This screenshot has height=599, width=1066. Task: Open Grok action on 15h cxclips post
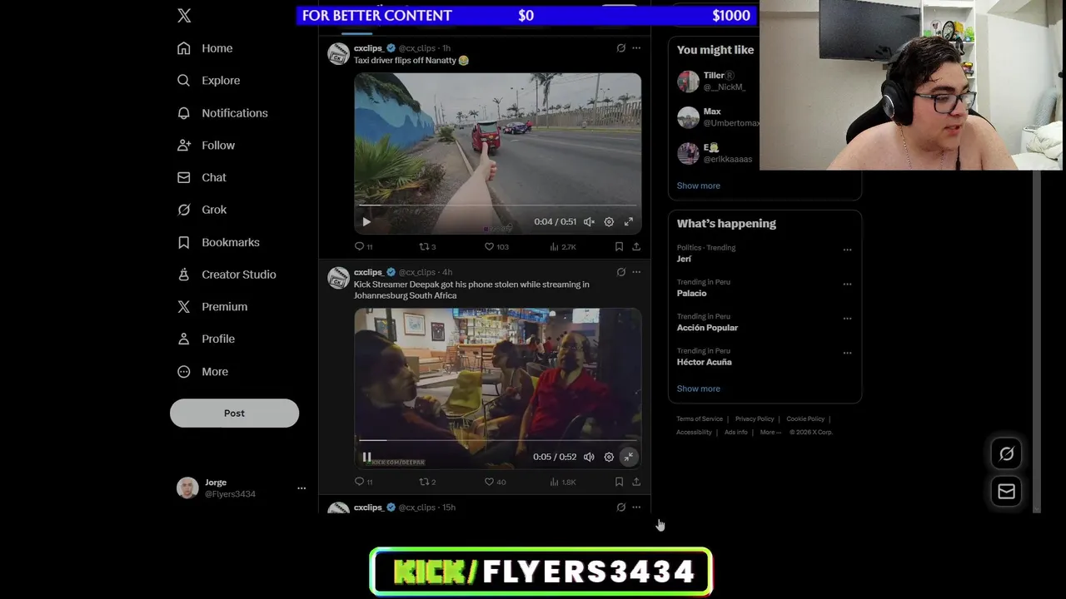[x=620, y=507]
